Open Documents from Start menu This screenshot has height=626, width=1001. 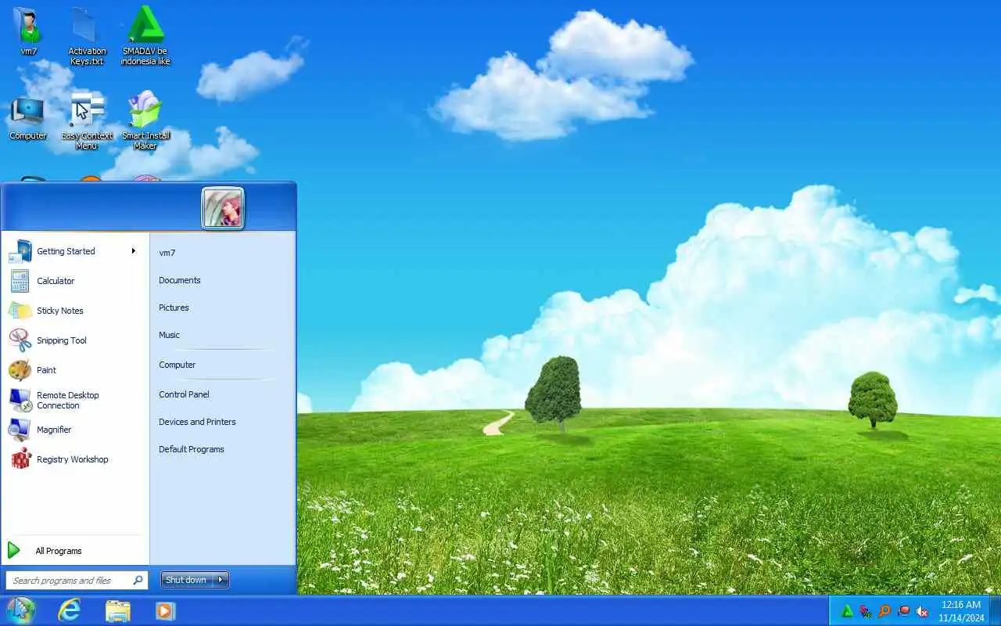point(180,280)
